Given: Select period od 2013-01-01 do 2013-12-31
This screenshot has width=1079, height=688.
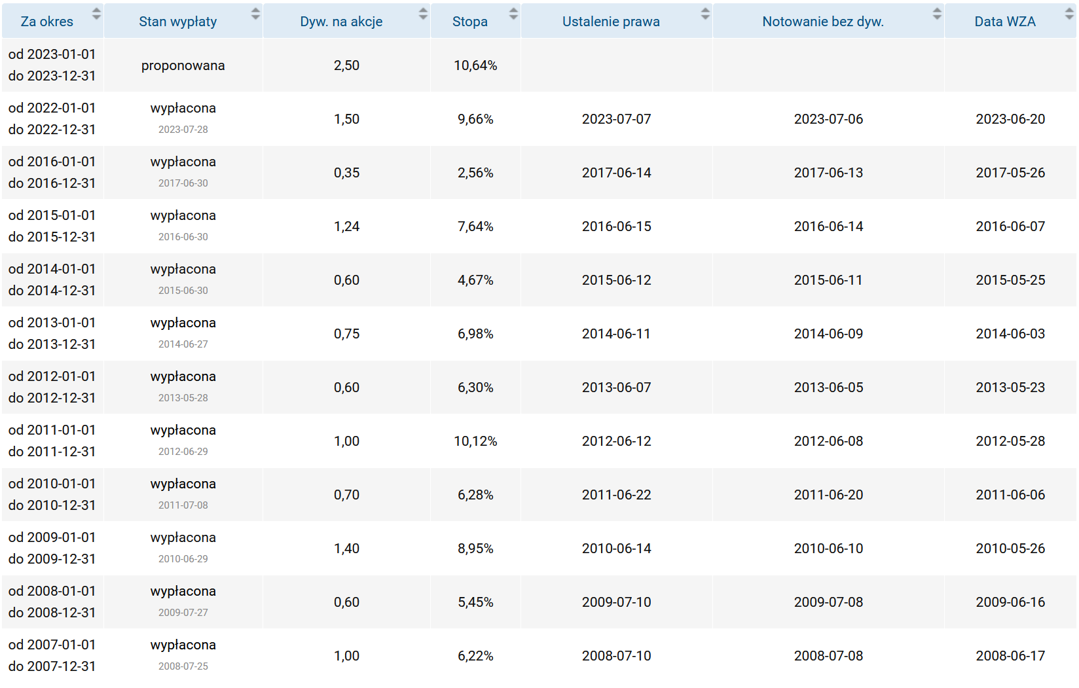Looking at the screenshot, I should 52,333.
